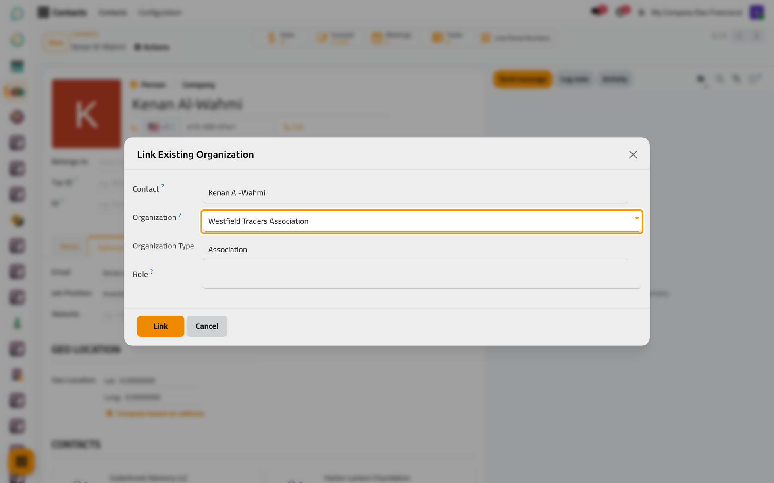This screenshot has height=483, width=774.
Task: Select the Organization Type field showing Association
Action: point(415,250)
